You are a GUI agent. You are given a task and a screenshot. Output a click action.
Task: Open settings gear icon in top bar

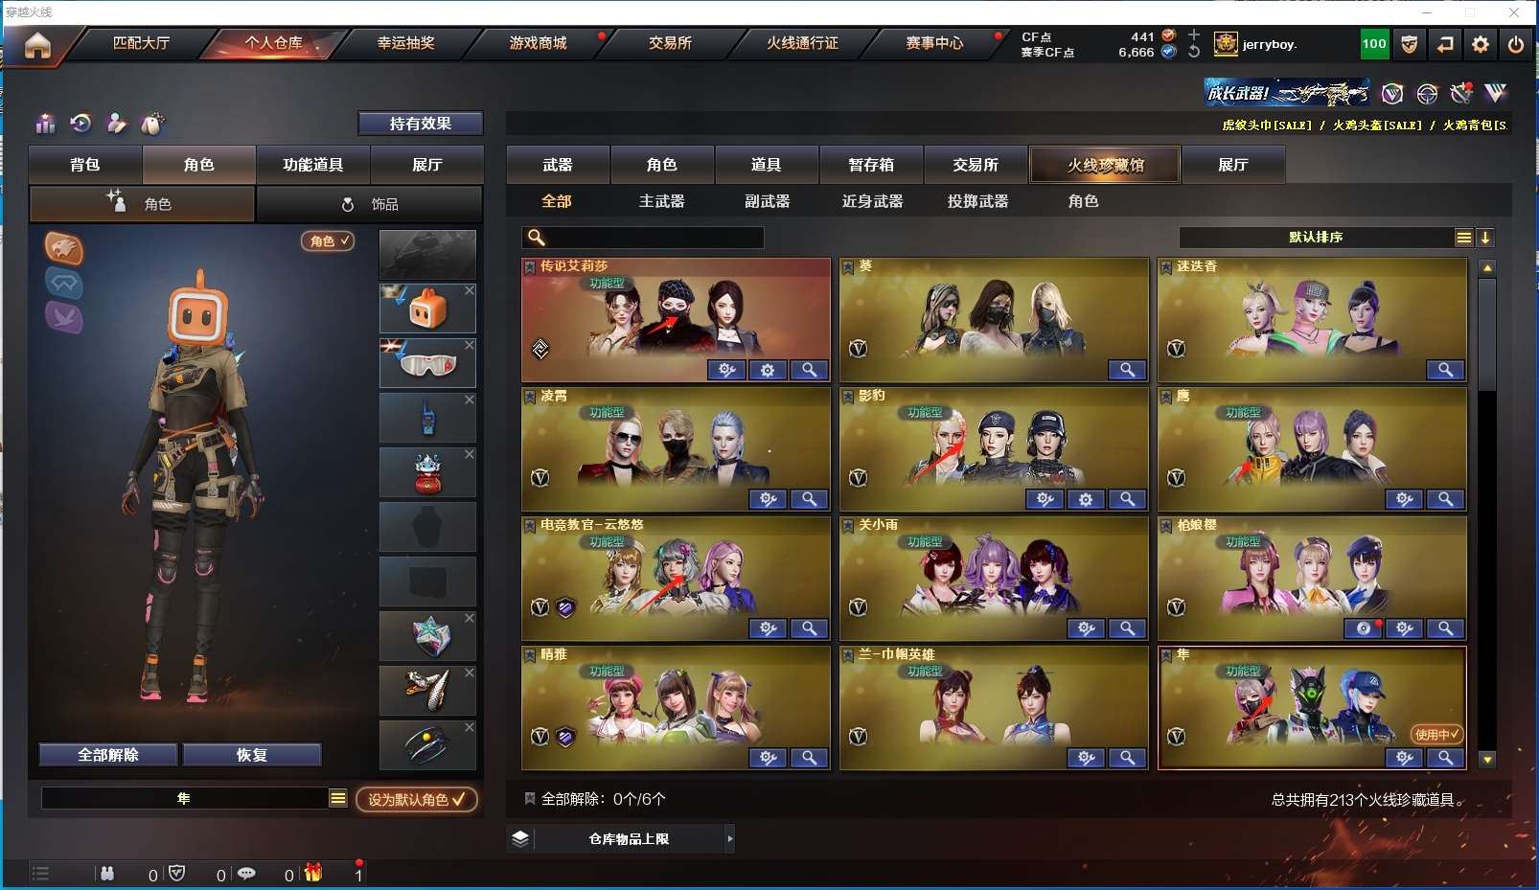coord(1481,44)
